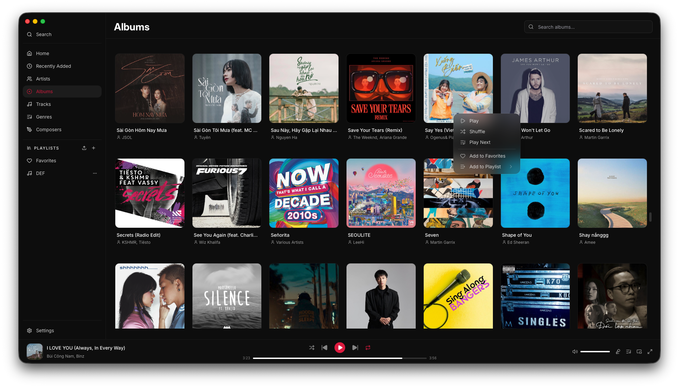Open the SEOULITE album cover
Screen dimensions: 679x388
click(x=381, y=193)
